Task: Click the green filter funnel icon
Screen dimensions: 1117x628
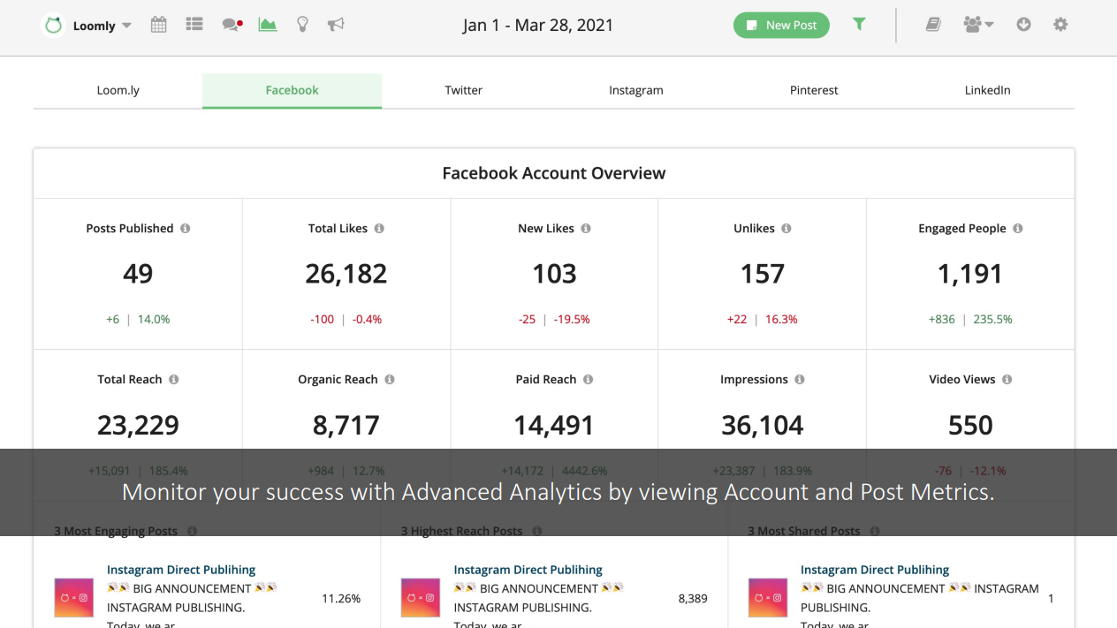Action: [858, 25]
